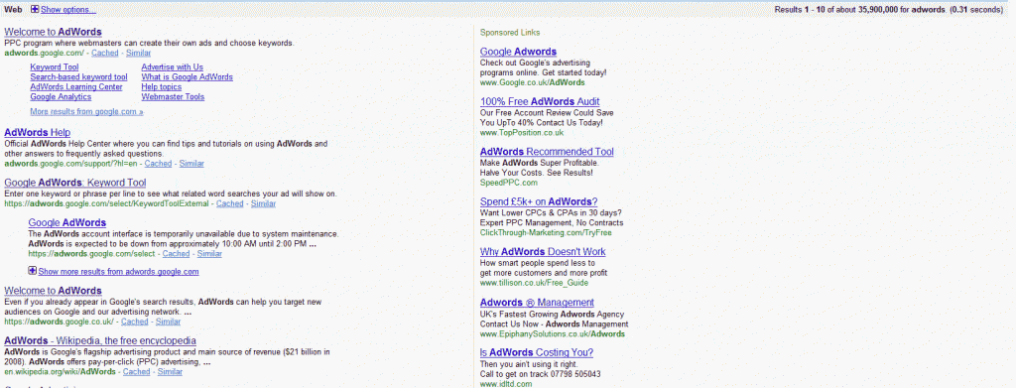Open Cached link for adwords.google.com/ result
This screenshot has width=1016, height=388.
[x=105, y=54]
